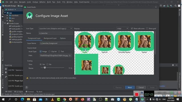This screenshot has width=182, height=102.
Task: Open Icon Type dropdown
Action: [x=55, y=28]
